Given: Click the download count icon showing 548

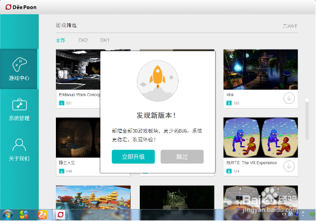Looking at the screenshot, I should coord(62,171).
